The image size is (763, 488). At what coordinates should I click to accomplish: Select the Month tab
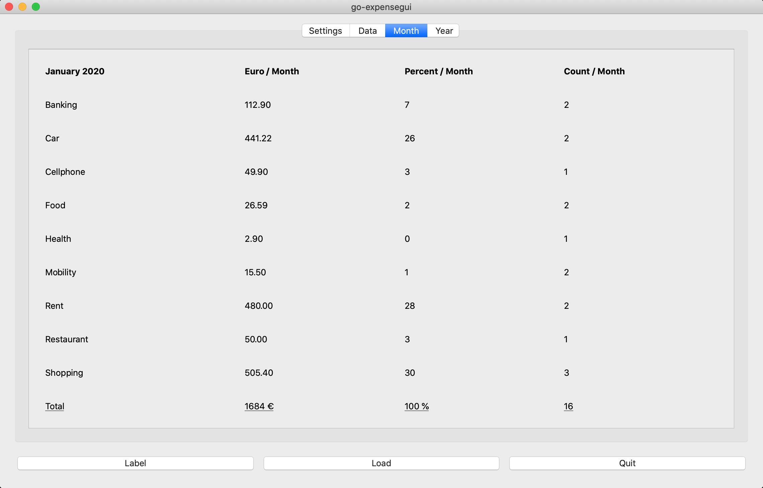click(406, 31)
